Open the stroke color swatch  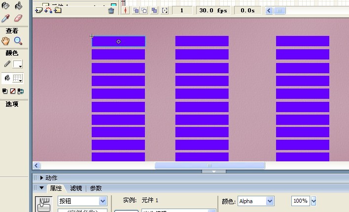(18, 64)
